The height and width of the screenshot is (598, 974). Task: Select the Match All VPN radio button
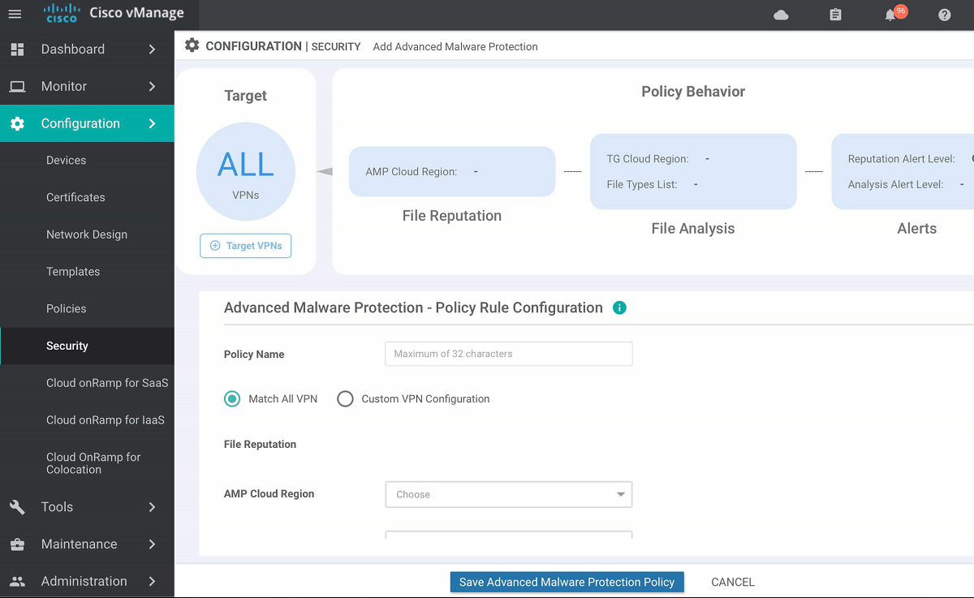[231, 398]
